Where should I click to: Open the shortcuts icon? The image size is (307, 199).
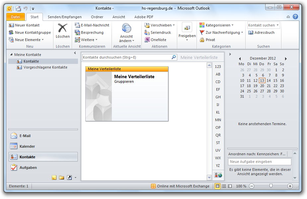point(69,177)
